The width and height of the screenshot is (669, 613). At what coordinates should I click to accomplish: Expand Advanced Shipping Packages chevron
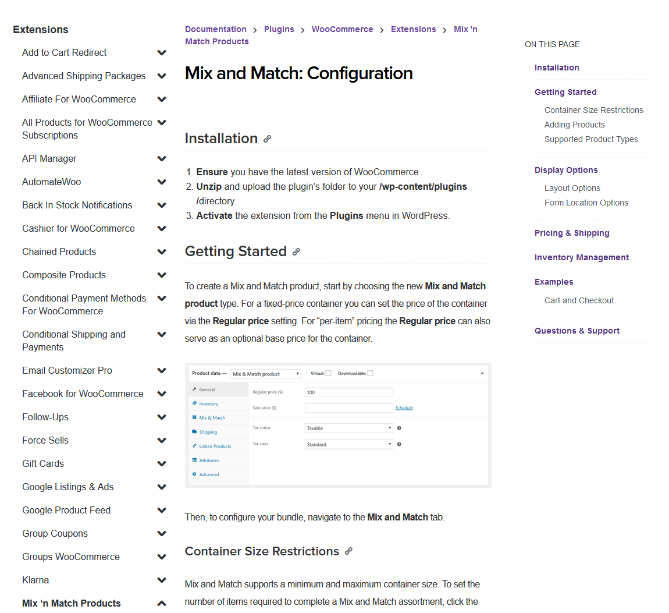[162, 76]
